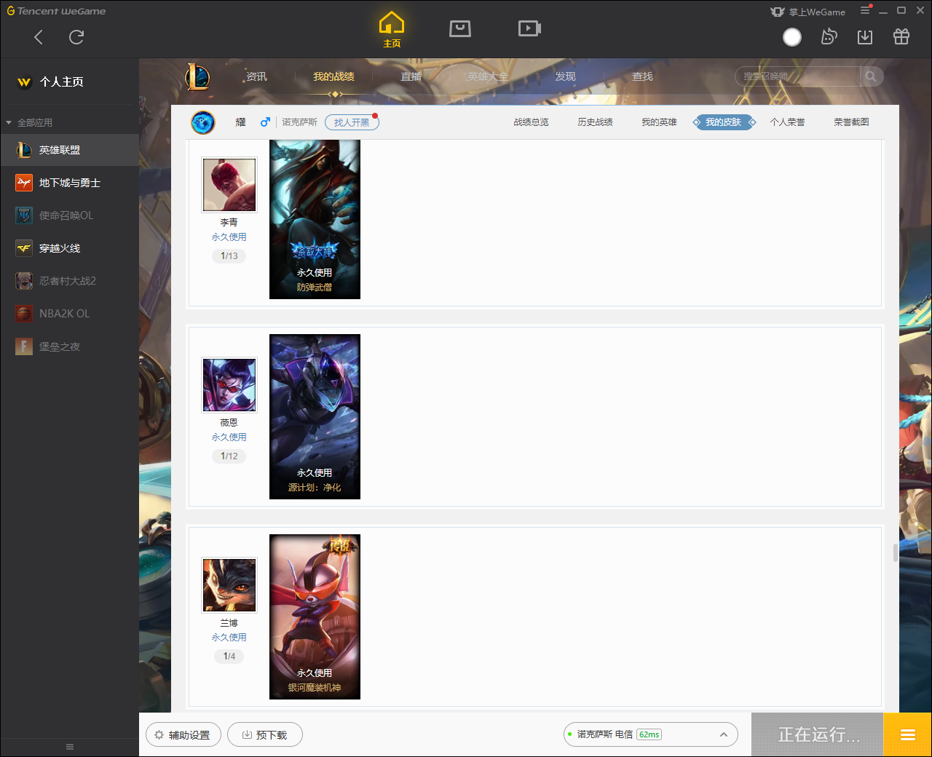The height and width of the screenshot is (757, 932).
Task: Click the 预下载 button
Action: point(265,735)
